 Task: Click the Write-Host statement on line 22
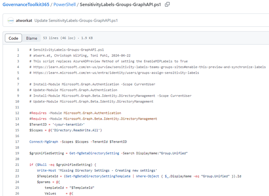pos(48,170)
